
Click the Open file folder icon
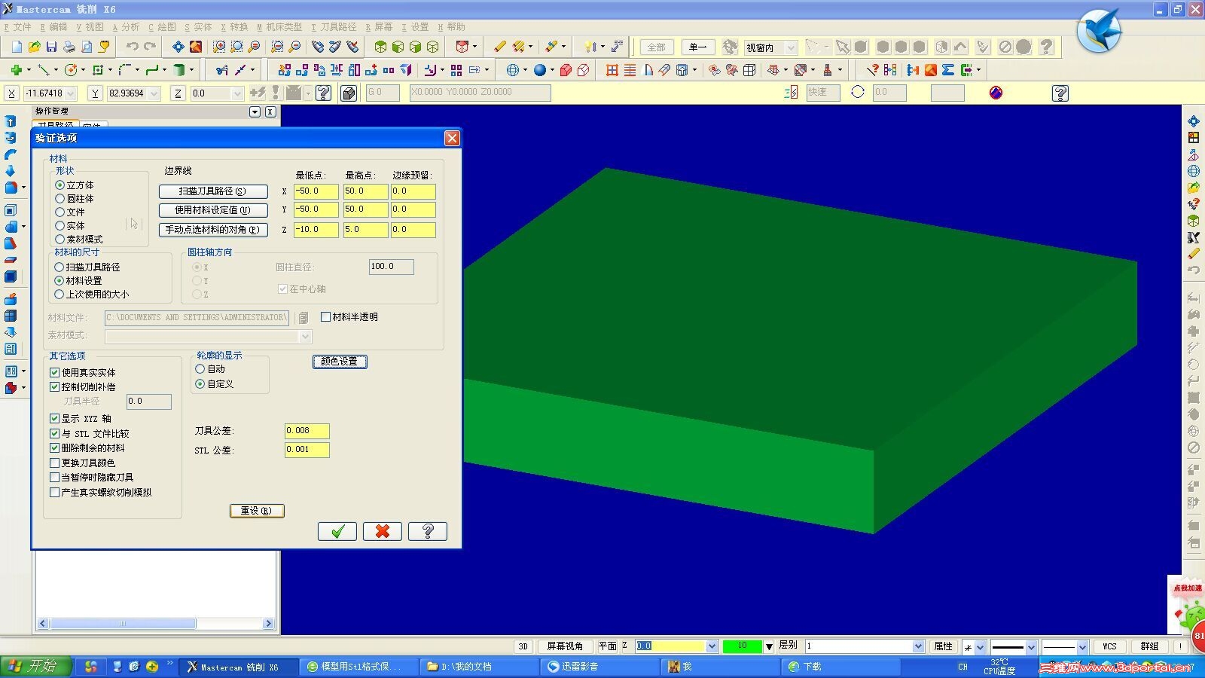click(34, 47)
